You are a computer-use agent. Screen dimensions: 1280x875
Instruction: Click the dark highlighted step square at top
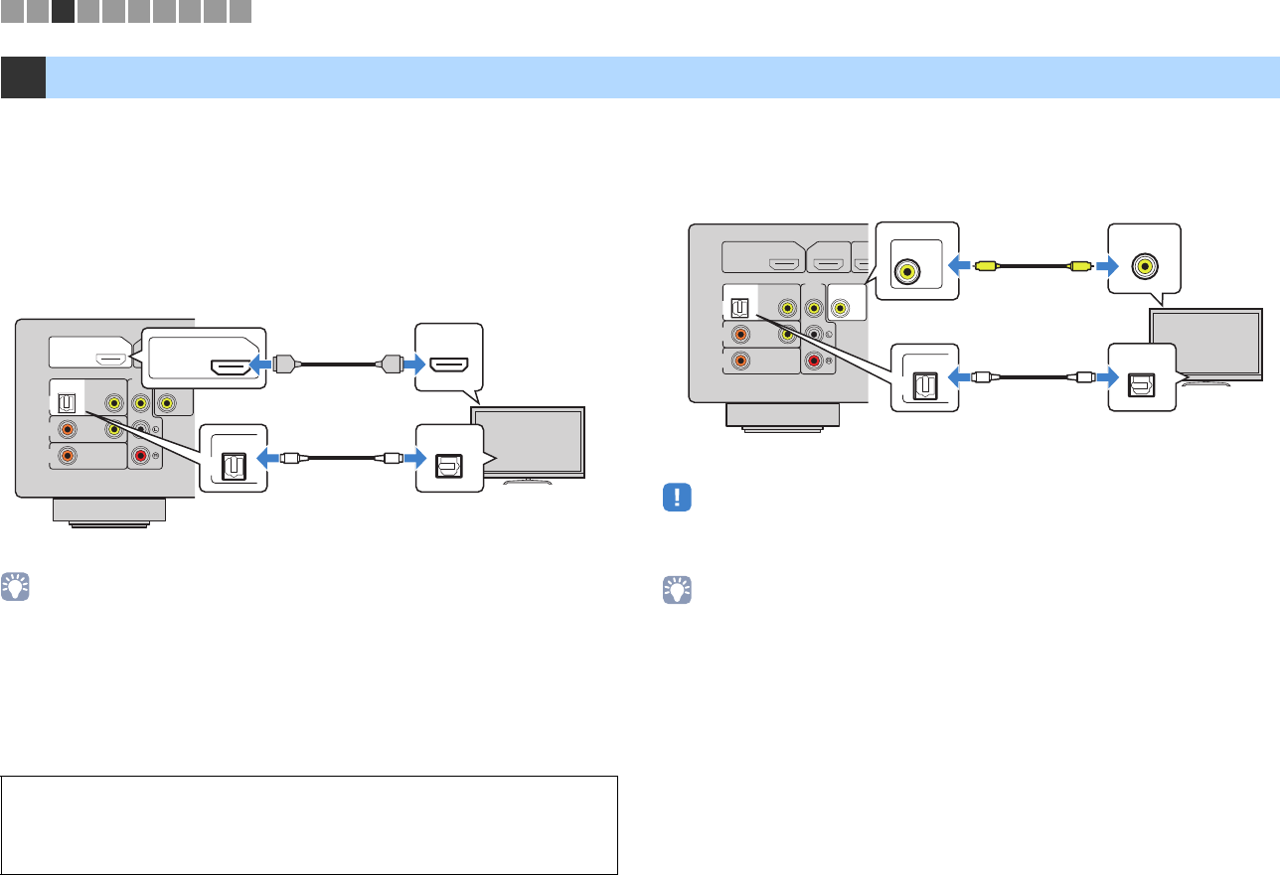[64, 12]
